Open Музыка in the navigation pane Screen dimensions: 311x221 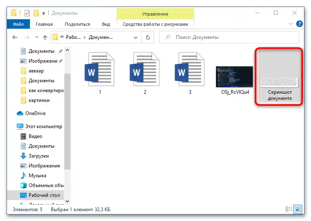[x=33, y=176]
